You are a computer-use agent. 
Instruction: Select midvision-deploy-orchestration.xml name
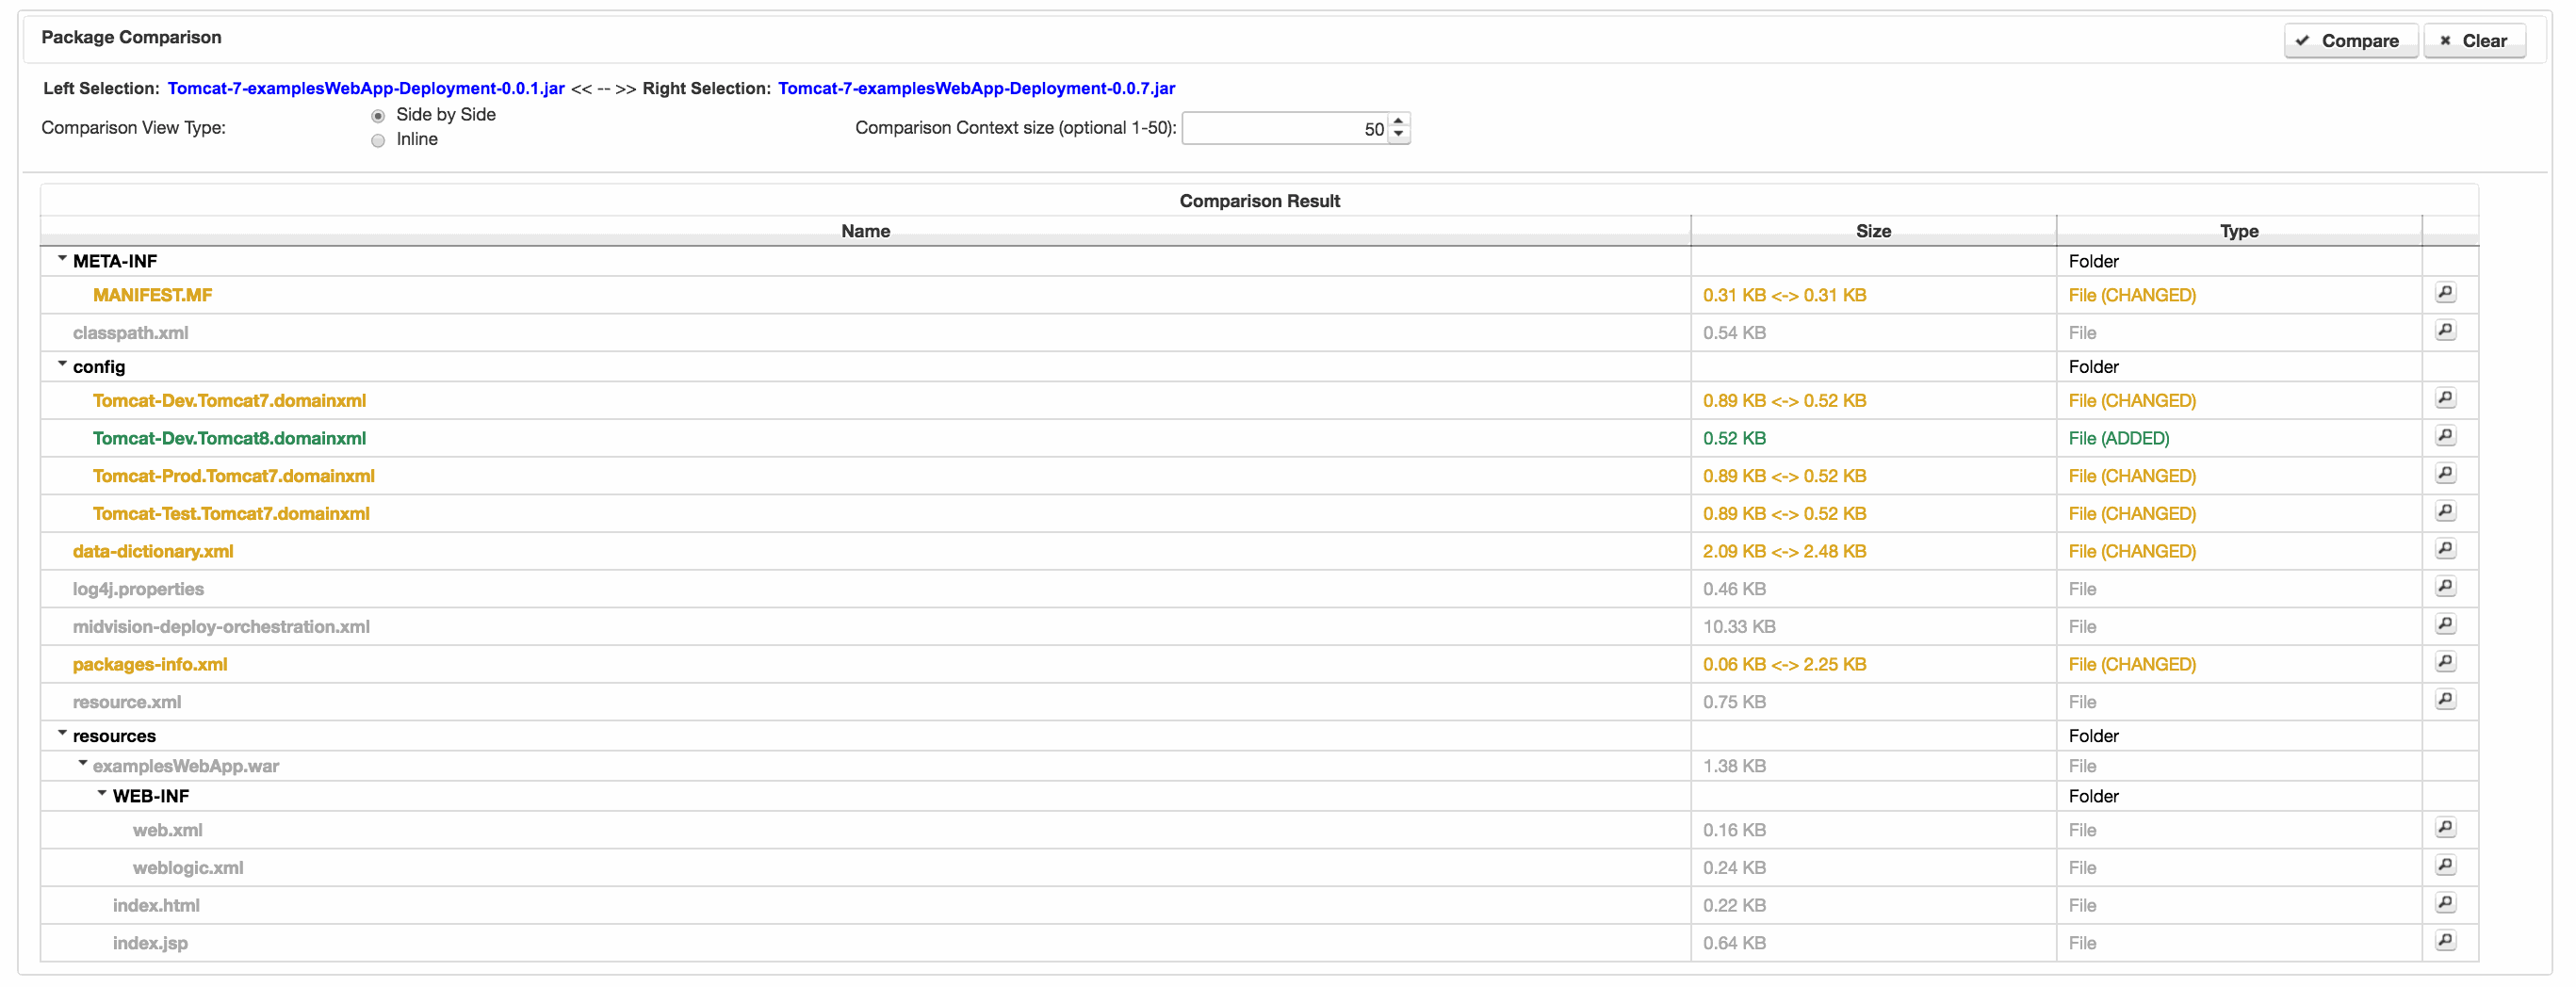point(221,627)
